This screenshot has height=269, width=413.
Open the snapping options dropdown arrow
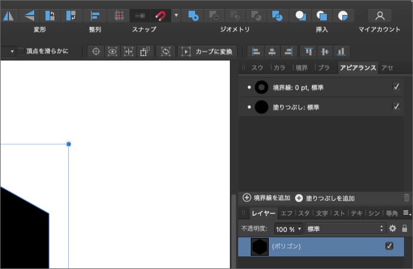(176, 15)
